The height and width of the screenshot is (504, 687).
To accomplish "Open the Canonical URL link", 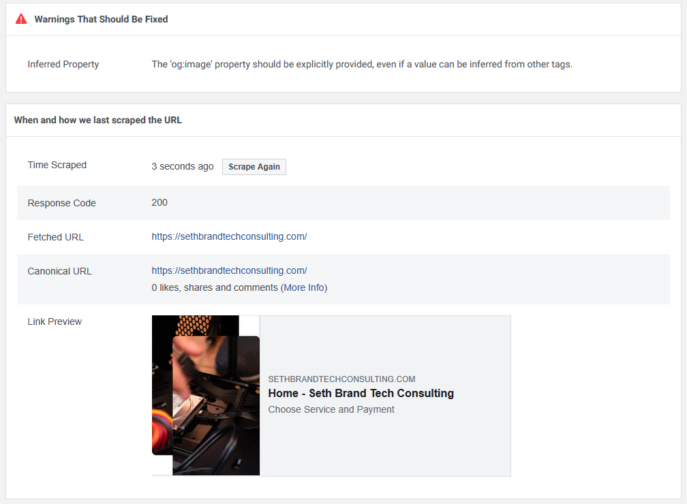I will [x=229, y=270].
